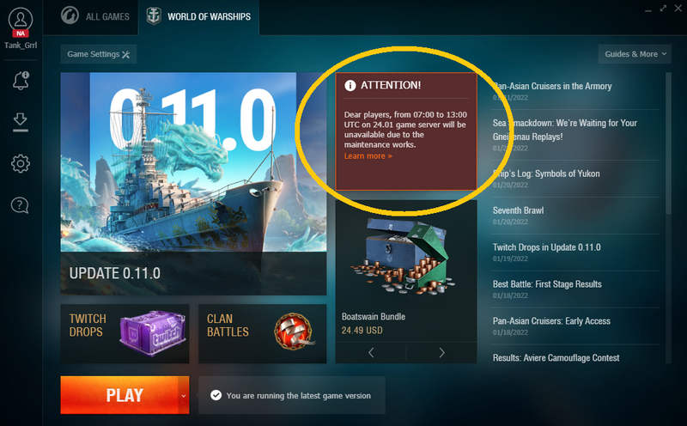Expand the arrow next to the PLAY button
The height and width of the screenshot is (426, 687).
pyautogui.click(x=184, y=395)
